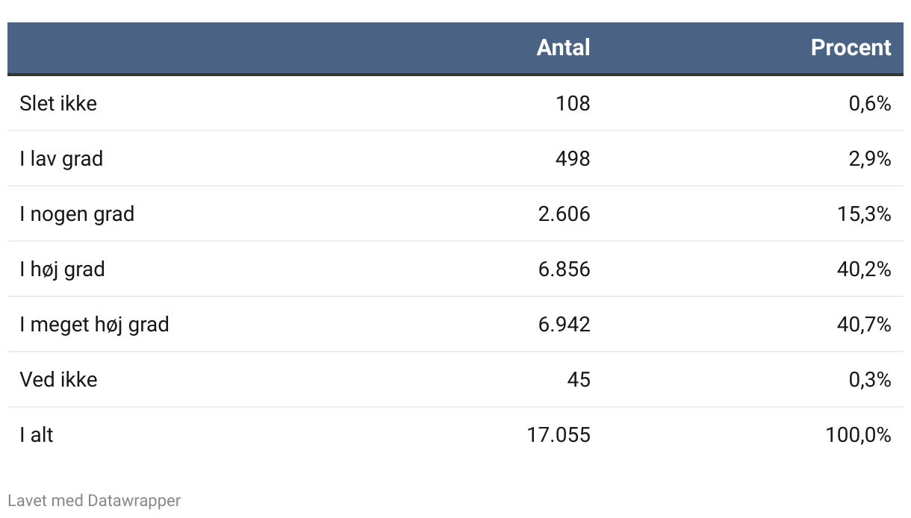Select the I nogen grad row label
Image resolution: width=911 pixels, height=518 pixels.
tap(77, 214)
